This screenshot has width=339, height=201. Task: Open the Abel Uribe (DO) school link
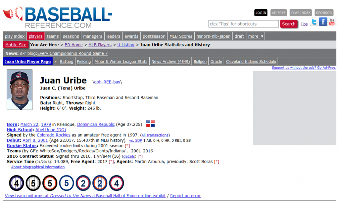coord(51,129)
